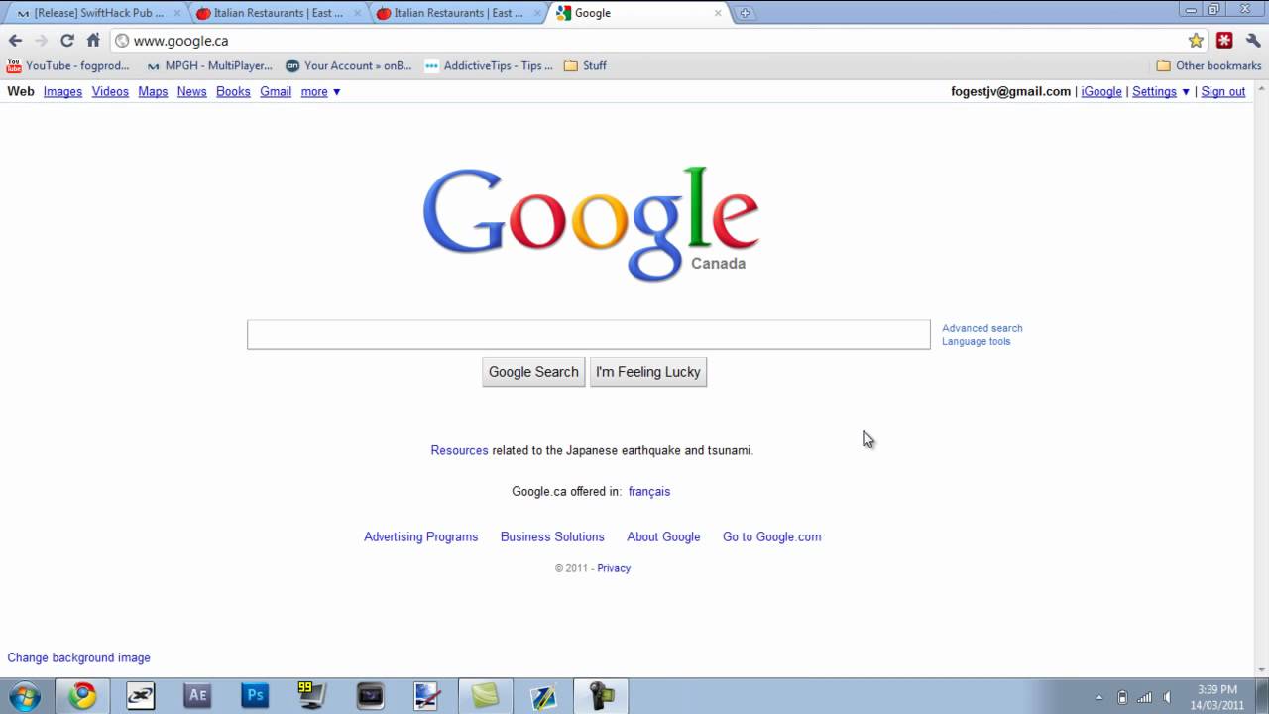This screenshot has width=1269, height=714.
Task: Open the Privacy link
Action: click(614, 568)
